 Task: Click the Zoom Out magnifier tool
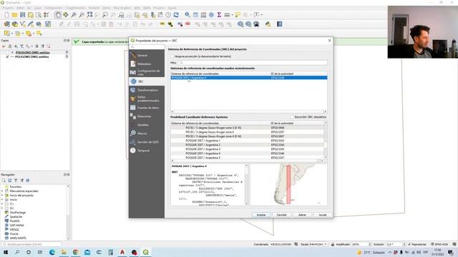click(82, 14)
